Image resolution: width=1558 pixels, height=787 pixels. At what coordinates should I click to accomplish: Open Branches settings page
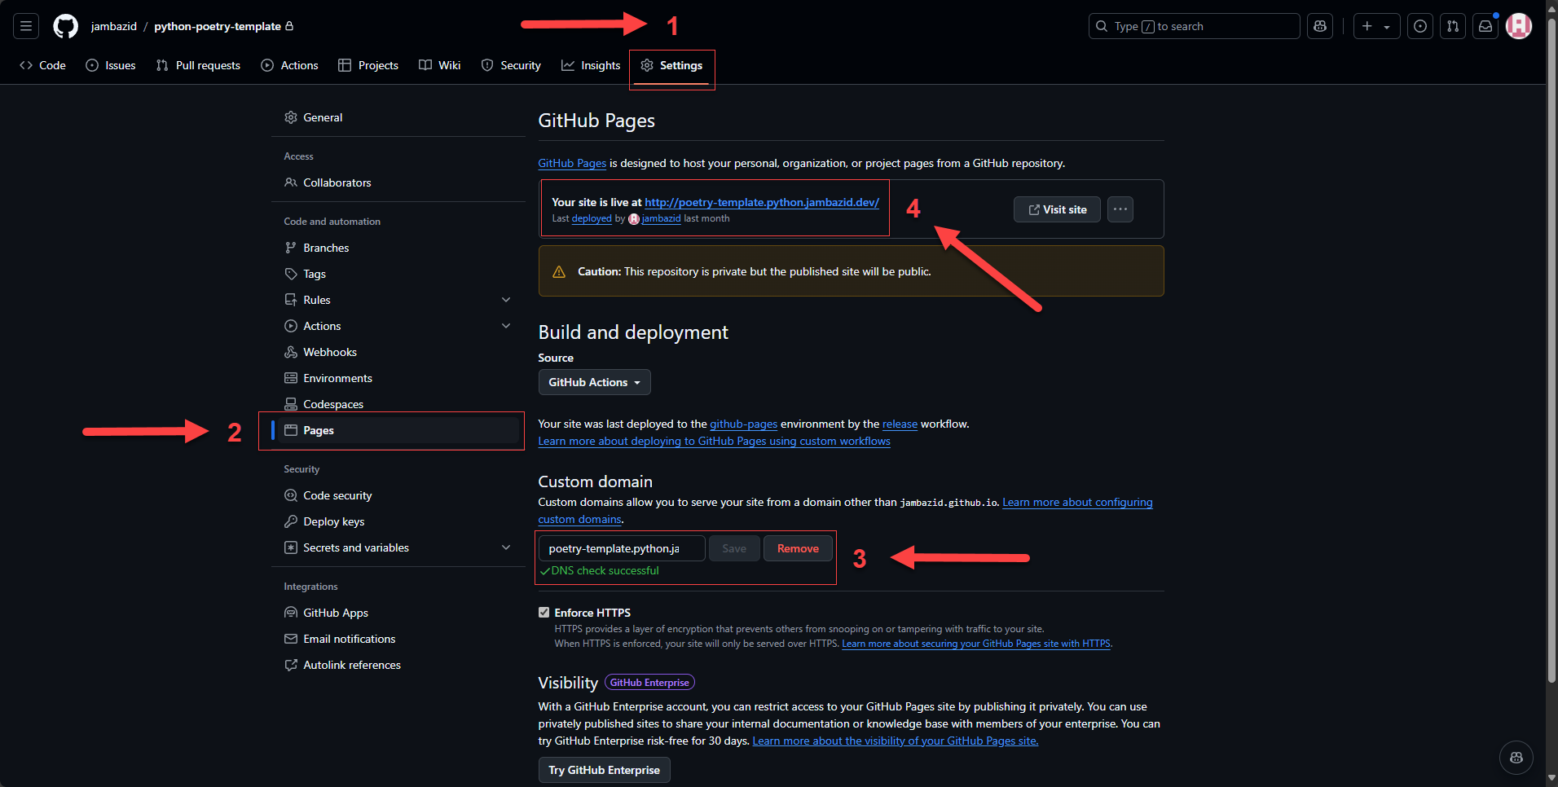point(398,248)
